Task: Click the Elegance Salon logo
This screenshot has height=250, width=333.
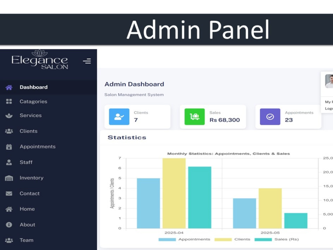Action: 40,60
